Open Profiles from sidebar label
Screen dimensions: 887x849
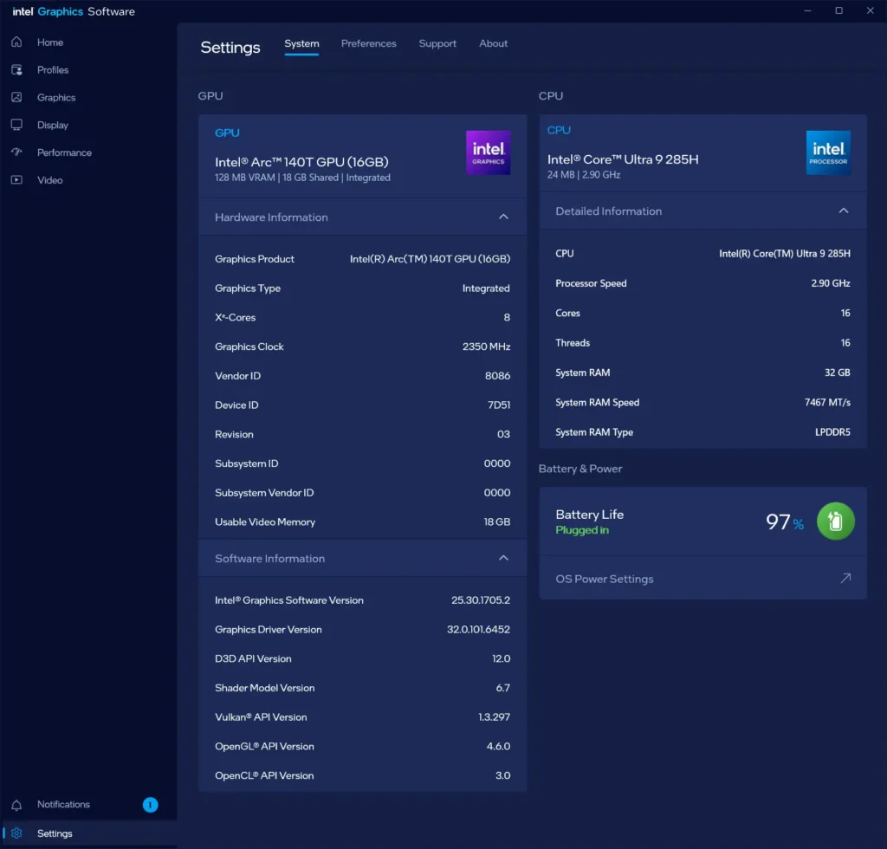(53, 69)
